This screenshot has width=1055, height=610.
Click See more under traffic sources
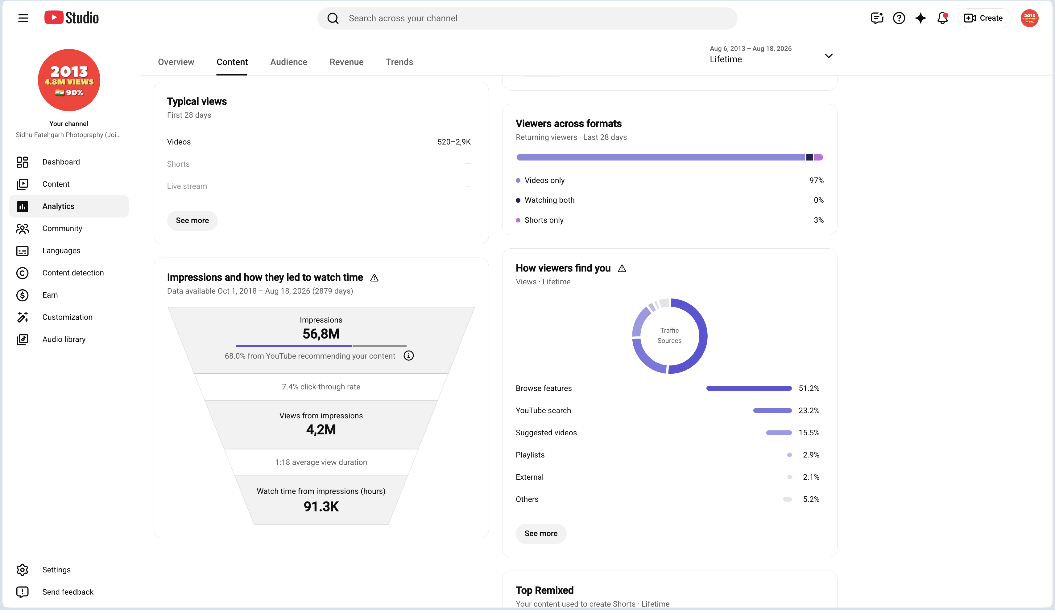click(x=541, y=534)
